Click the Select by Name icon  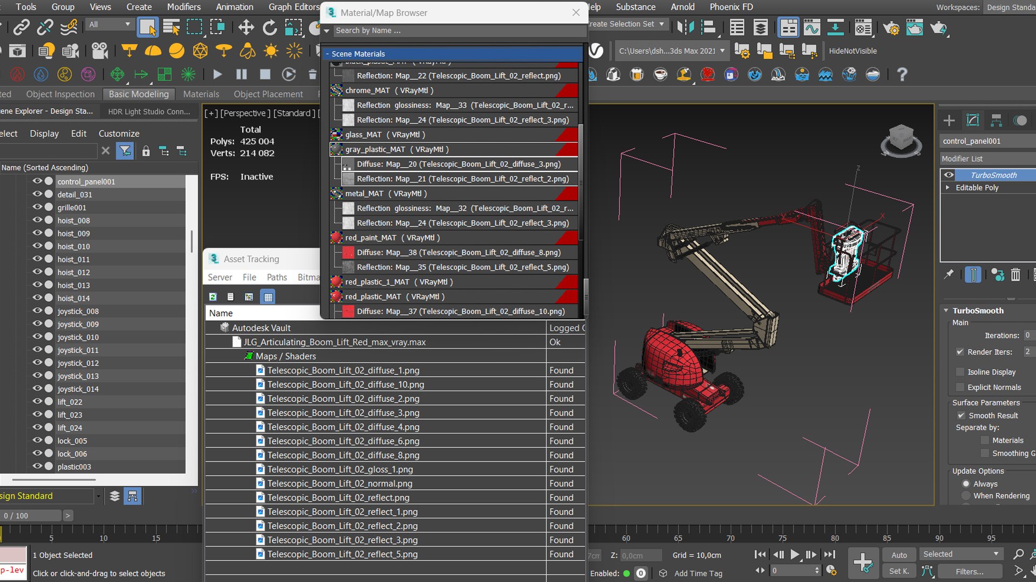point(171,27)
